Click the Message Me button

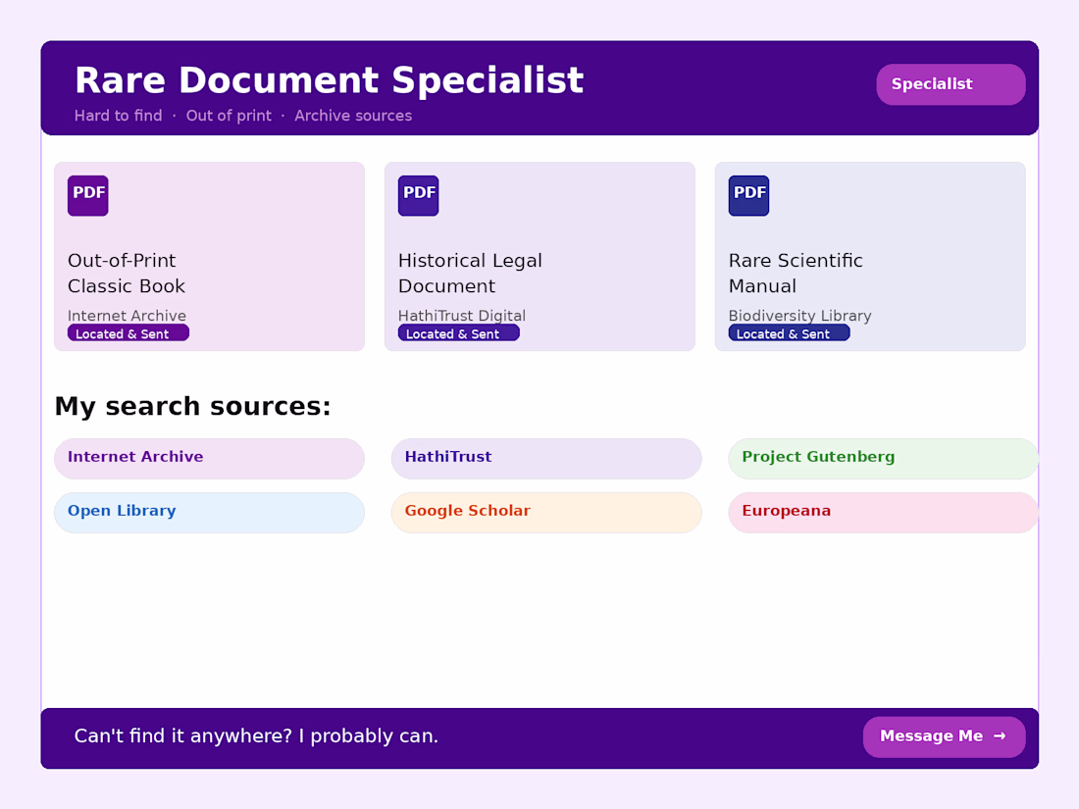tap(944, 736)
